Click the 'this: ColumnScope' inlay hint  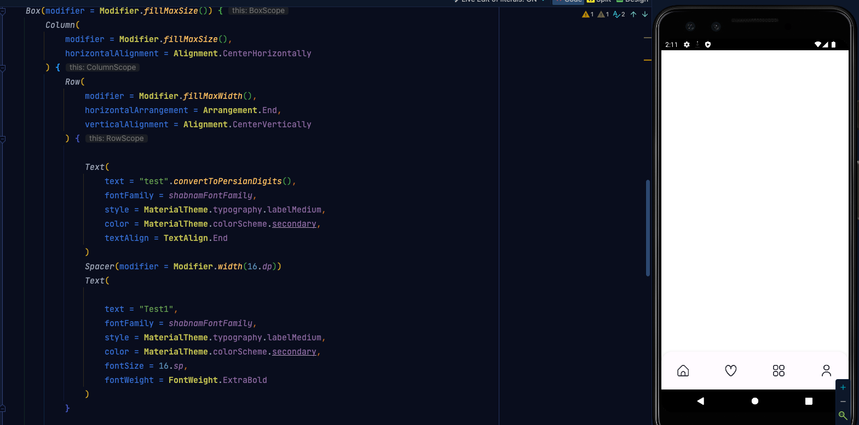point(103,68)
